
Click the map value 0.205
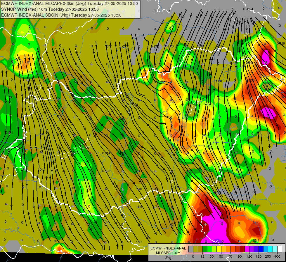point(250,80)
